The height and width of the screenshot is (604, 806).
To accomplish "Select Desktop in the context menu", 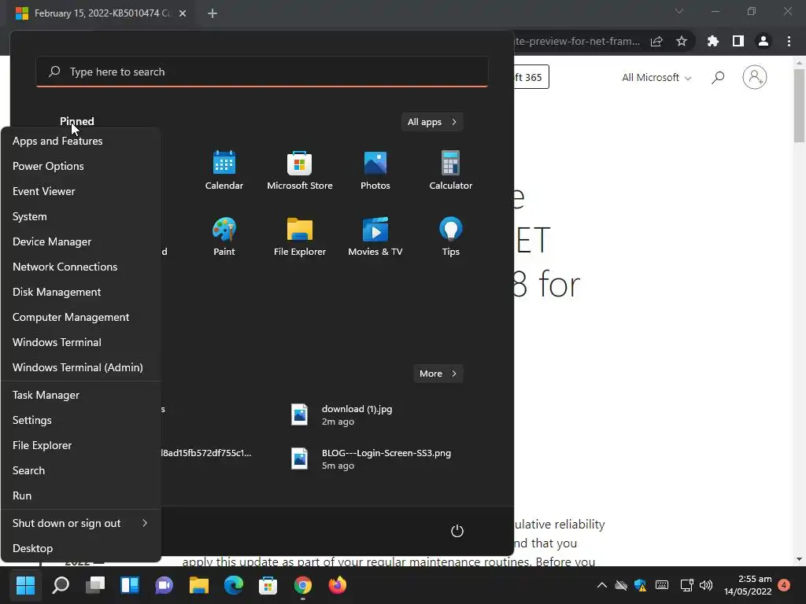I will (81, 548).
